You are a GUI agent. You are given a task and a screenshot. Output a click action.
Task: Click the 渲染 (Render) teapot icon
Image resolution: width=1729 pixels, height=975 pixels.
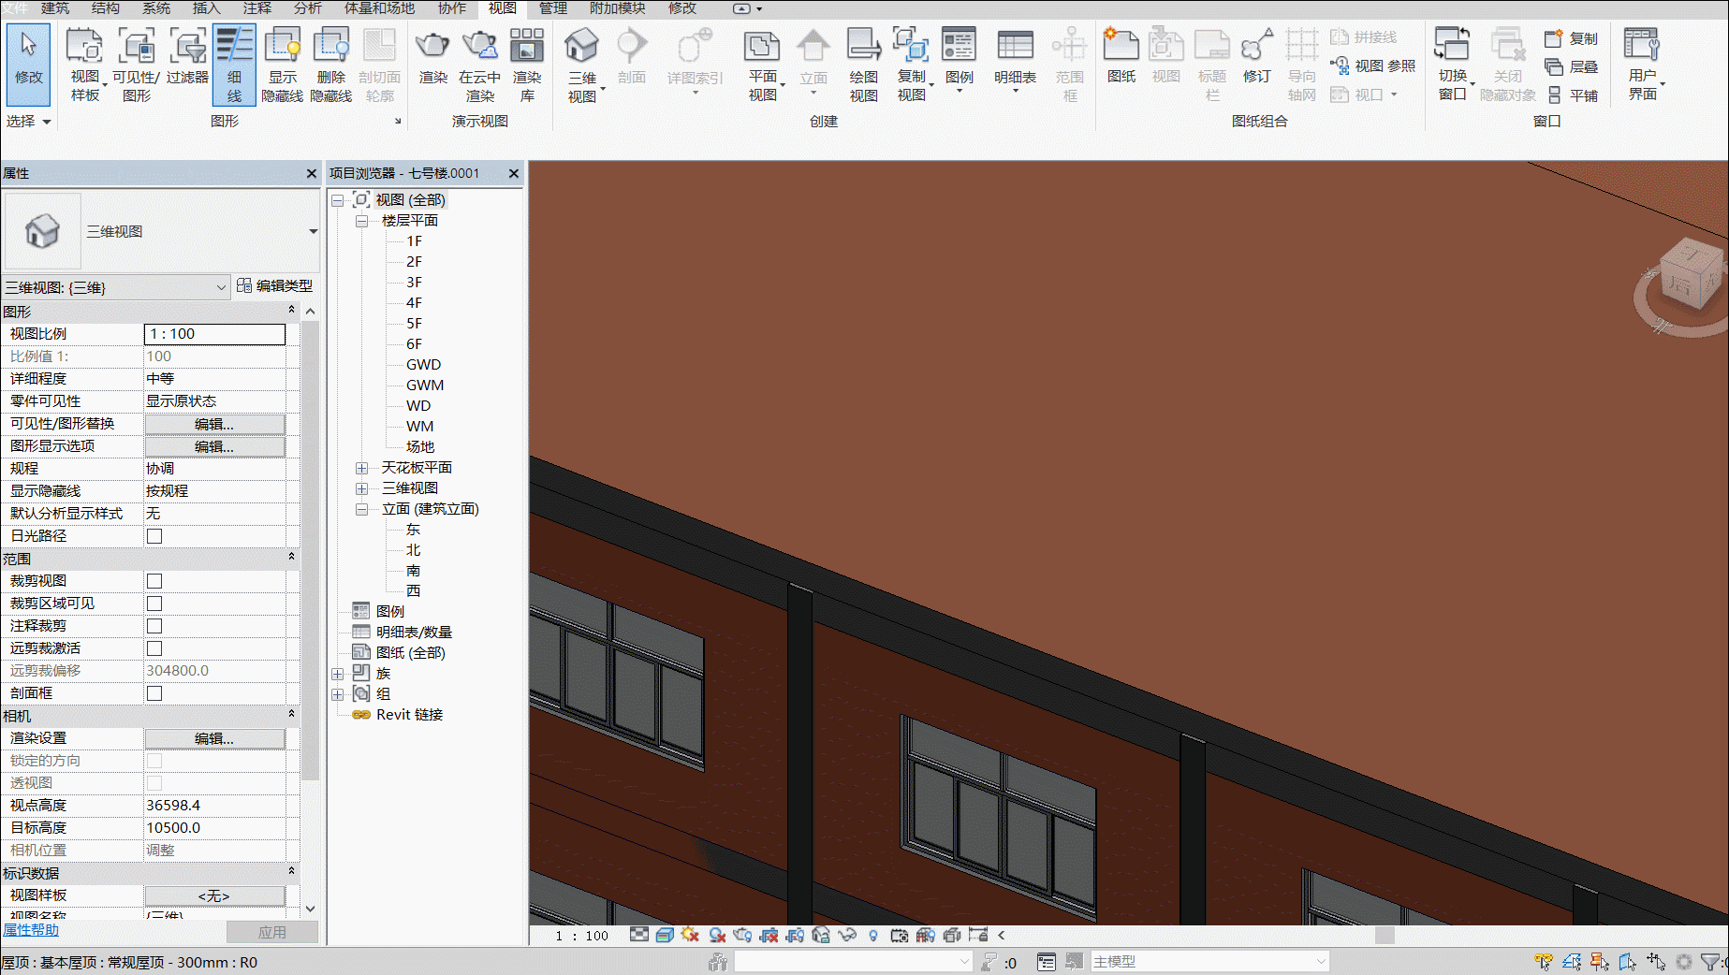[432, 56]
